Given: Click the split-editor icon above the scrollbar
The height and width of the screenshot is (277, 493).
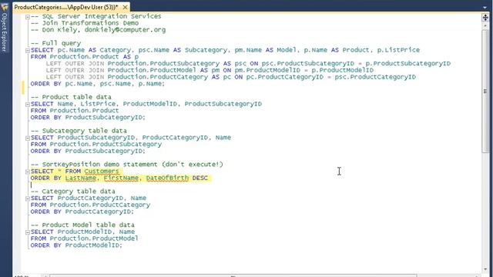Looking at the screenshot, I should click(485, 18).
